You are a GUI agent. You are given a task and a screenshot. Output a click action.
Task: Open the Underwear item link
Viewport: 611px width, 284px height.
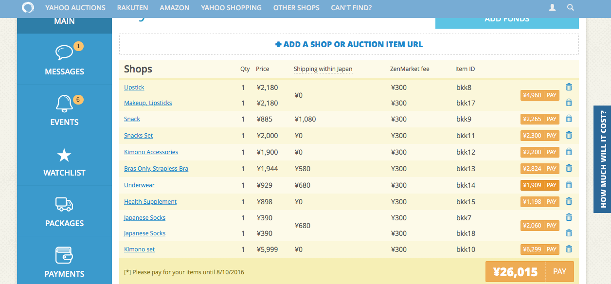tap(139, 185)
